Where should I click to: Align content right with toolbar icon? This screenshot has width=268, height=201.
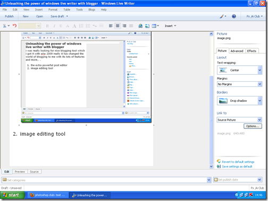coord(124,26)
